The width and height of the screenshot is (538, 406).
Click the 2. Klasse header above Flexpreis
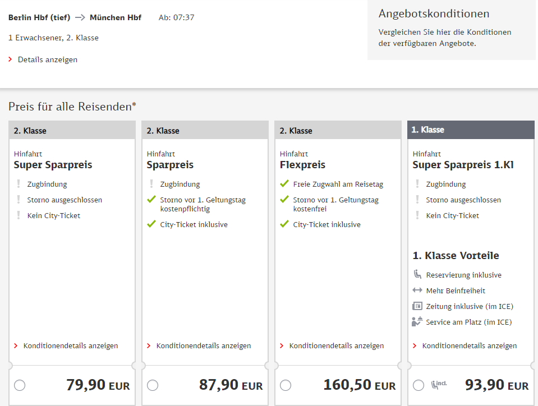(338, 130)
